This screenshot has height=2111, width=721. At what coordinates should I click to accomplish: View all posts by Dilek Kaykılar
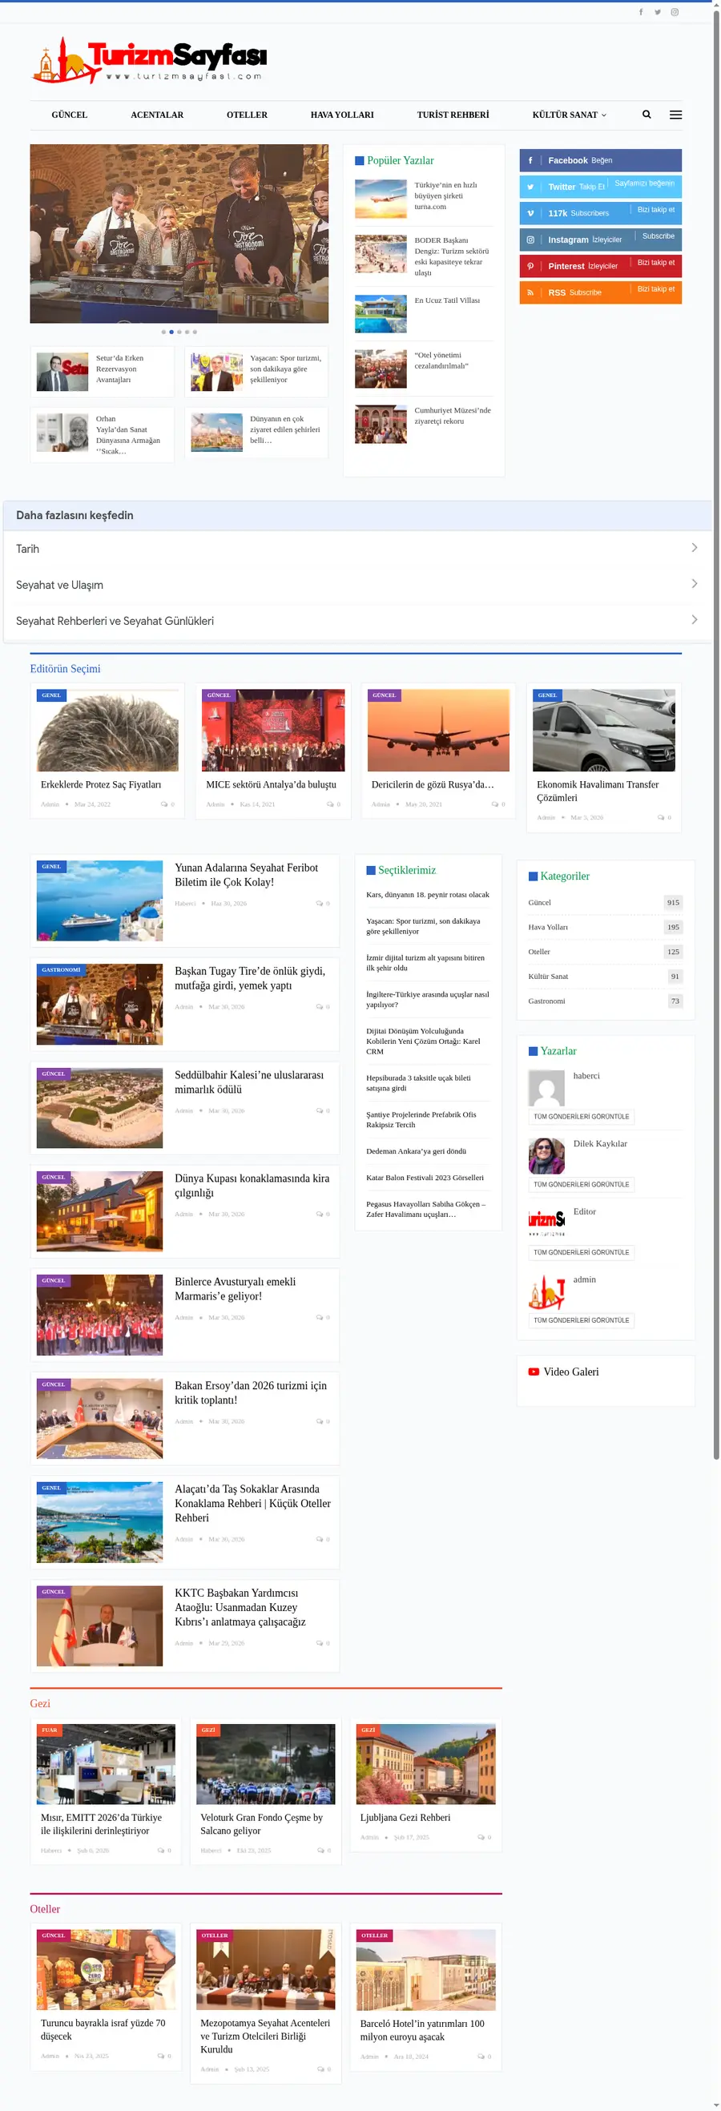tap(582, 1184)
